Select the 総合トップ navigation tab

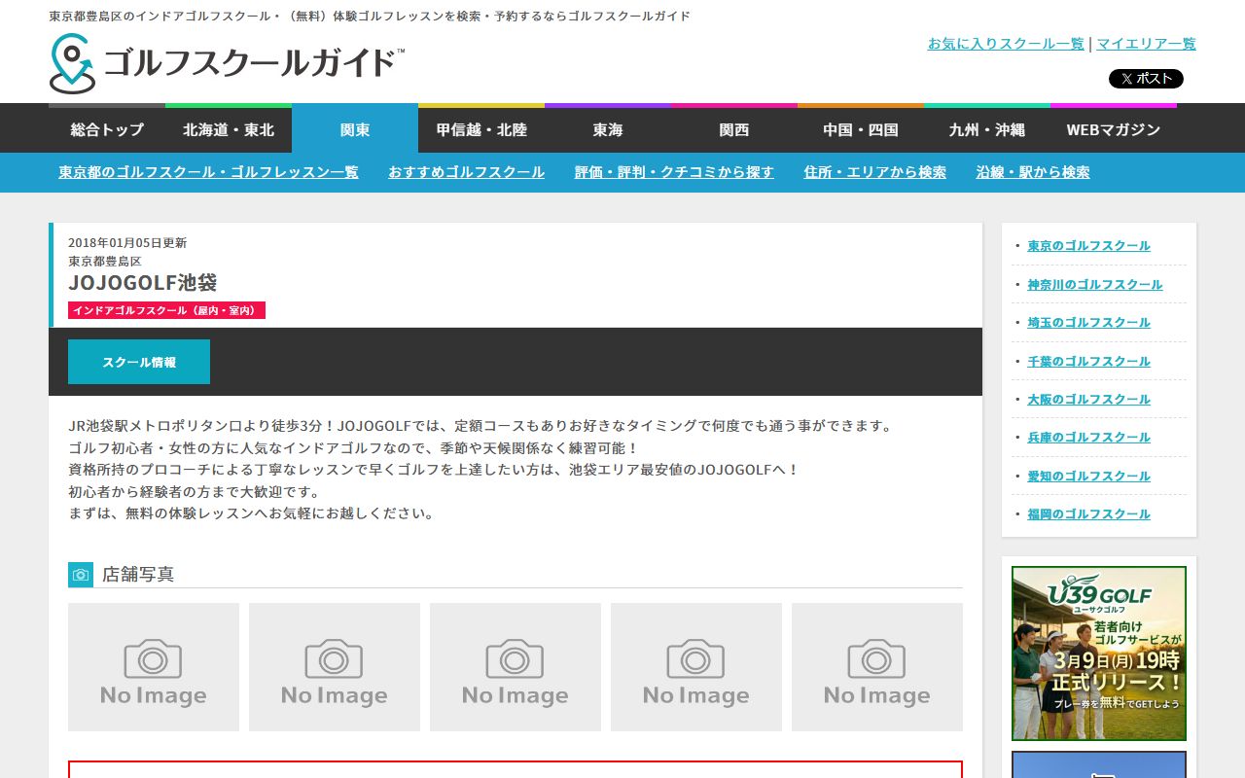coord(107,129)
